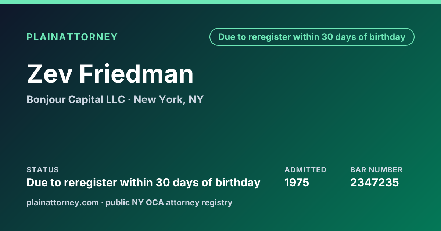
Task: Click the New York, NY location text
Action: coord(168,99)
